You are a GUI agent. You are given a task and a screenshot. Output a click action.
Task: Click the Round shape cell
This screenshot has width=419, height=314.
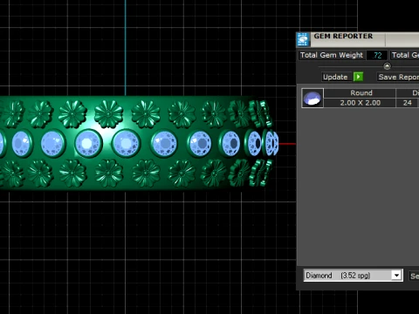tap(360, 93)
